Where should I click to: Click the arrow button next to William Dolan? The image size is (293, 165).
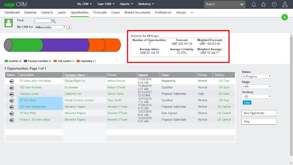pyautogui.click(x=69, y=27)
